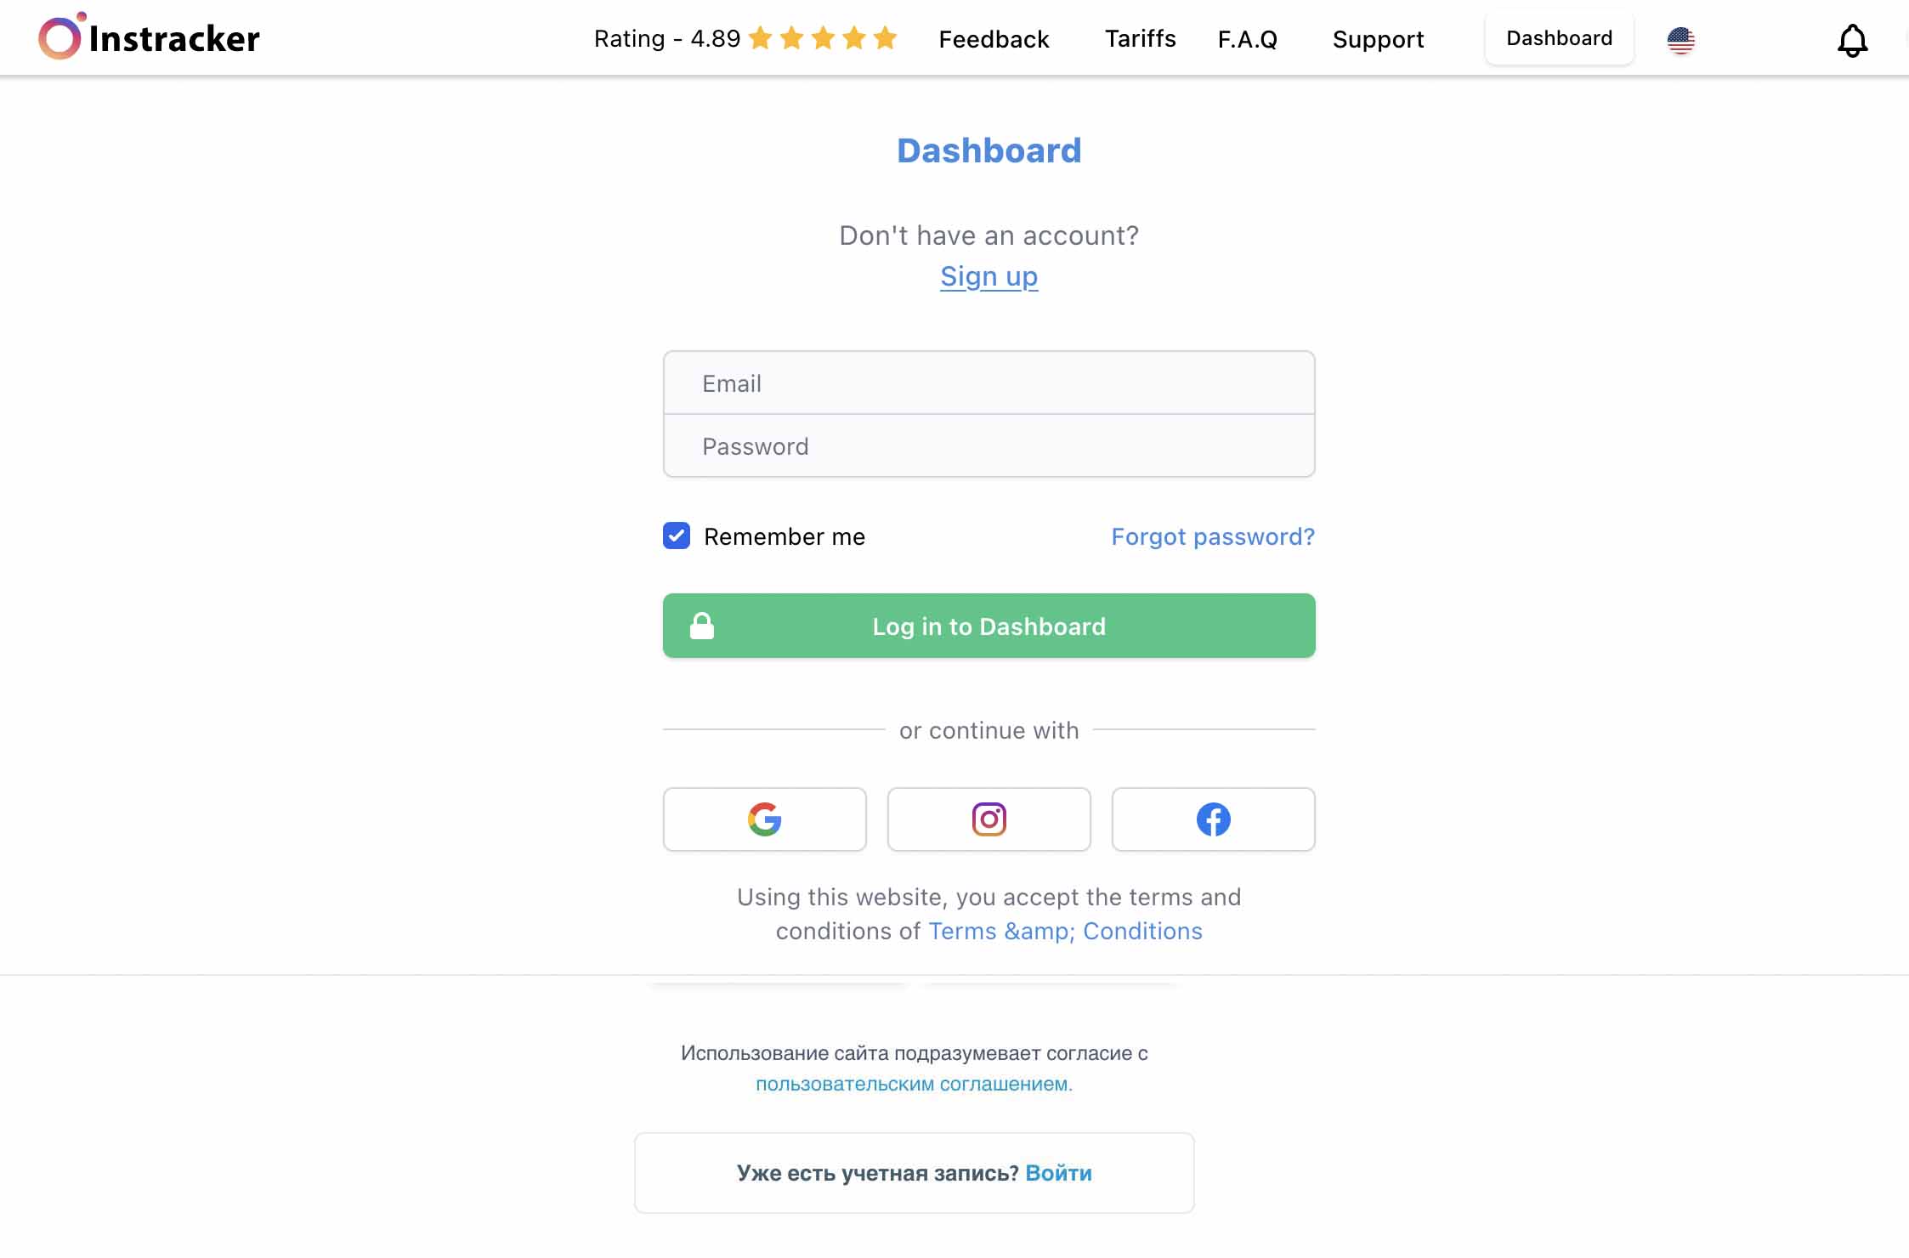The width and height of the screenshot is (1909, 1258).
Task: Expand F.A.Q navigation section
Action: click(1247, 38)
